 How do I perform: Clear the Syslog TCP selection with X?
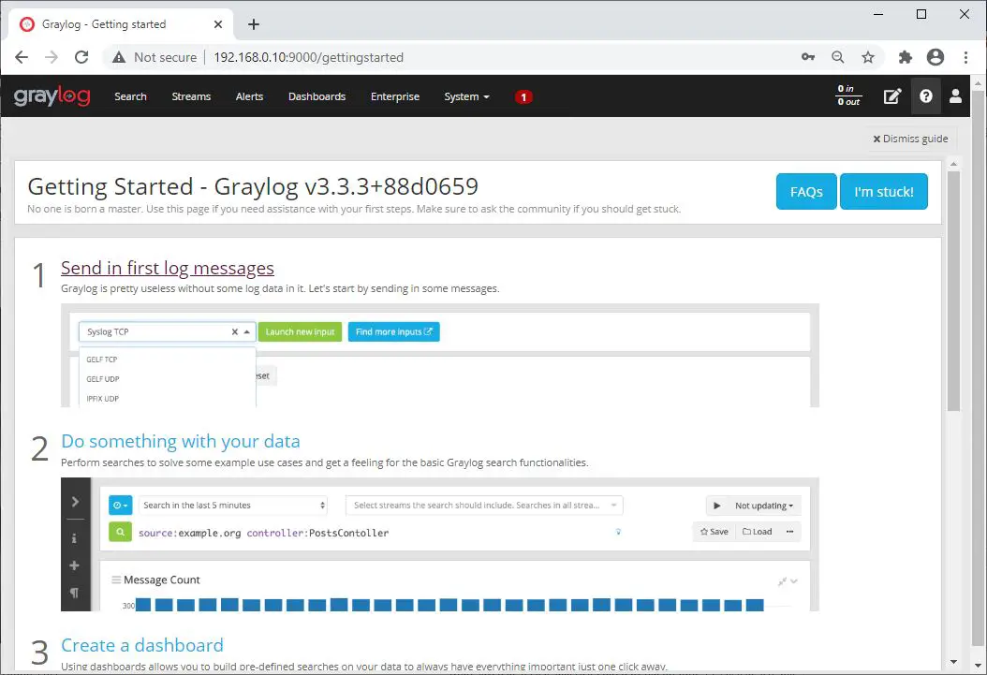235,331
